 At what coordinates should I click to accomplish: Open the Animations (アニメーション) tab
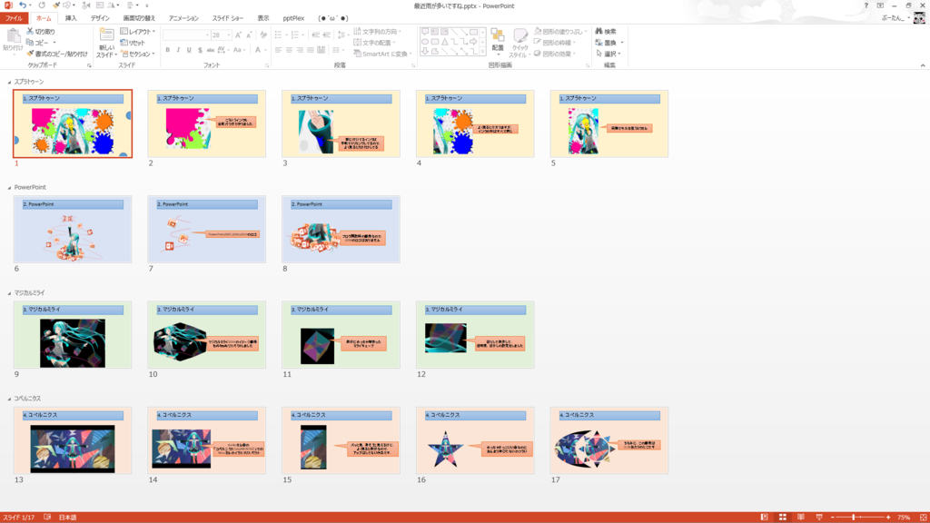point(183,18)
